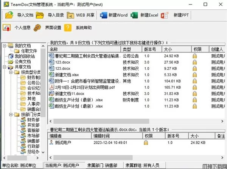The width and height of the screenshot is (227, 169).
Task: Click the lock icon in the pdf row
Action: click(195, 87)
